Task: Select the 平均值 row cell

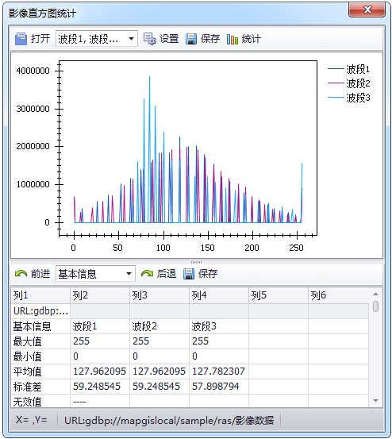Action: 40,372
